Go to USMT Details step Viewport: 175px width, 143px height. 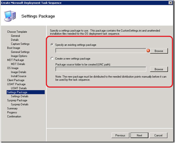pos(19,88)
